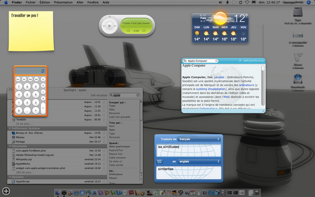The height and width of the screenshot is (197, 315).
Task: Toggle repeat in the iTunes widget
Action: click(144, 31)
